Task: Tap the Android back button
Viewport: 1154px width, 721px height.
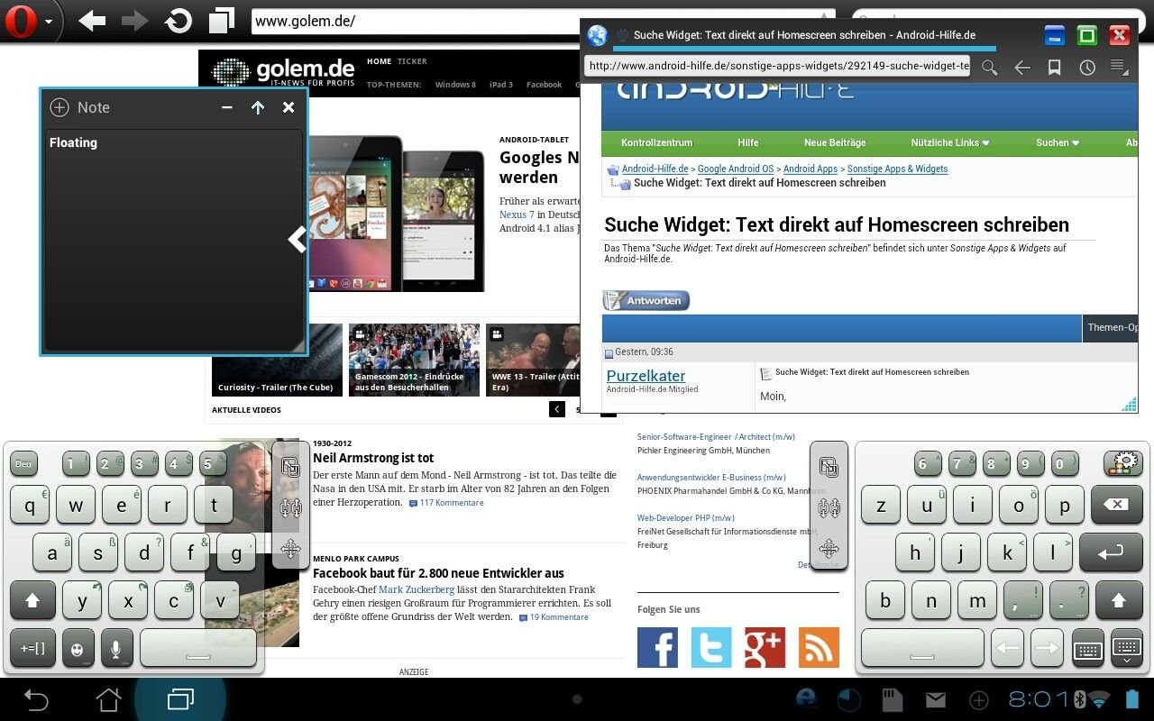Action: (36, 699)
